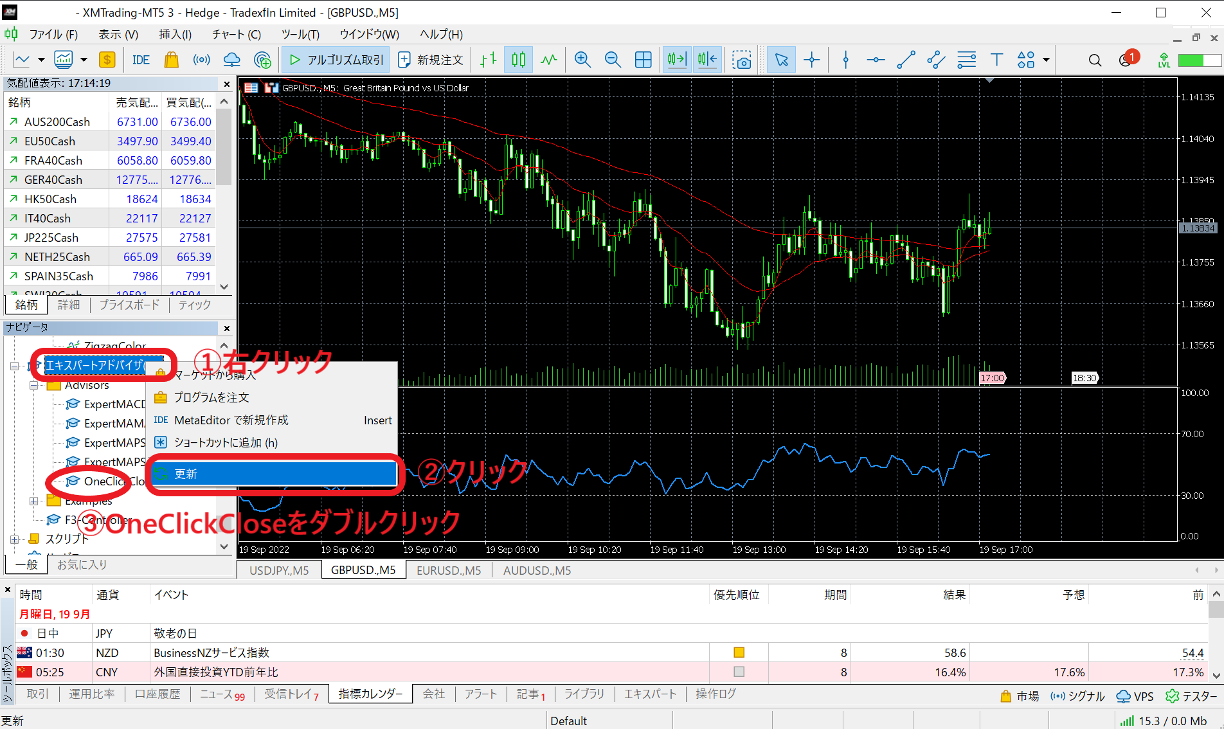The image size is (1224, 729).
Task: Open シグナル button in toolbox bar
Action: (x=1077, y=696)
